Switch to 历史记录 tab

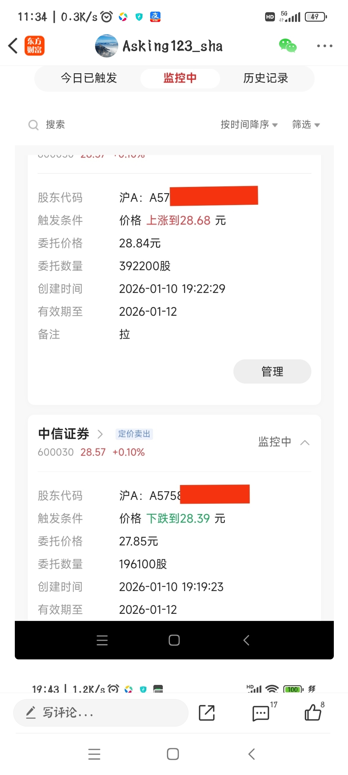pyautogui.click(x=266, y=78)
